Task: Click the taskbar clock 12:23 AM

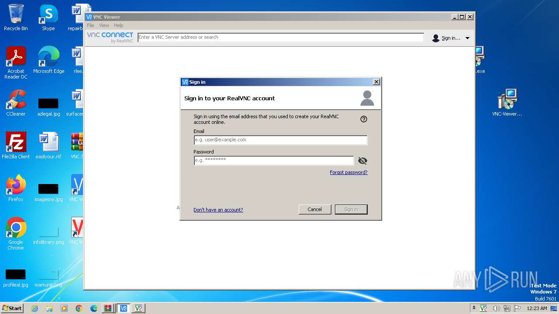Action: click(537, 308)
